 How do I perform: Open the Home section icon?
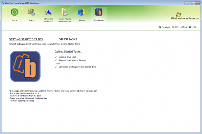pyautogui.click(x=14, y=12)
